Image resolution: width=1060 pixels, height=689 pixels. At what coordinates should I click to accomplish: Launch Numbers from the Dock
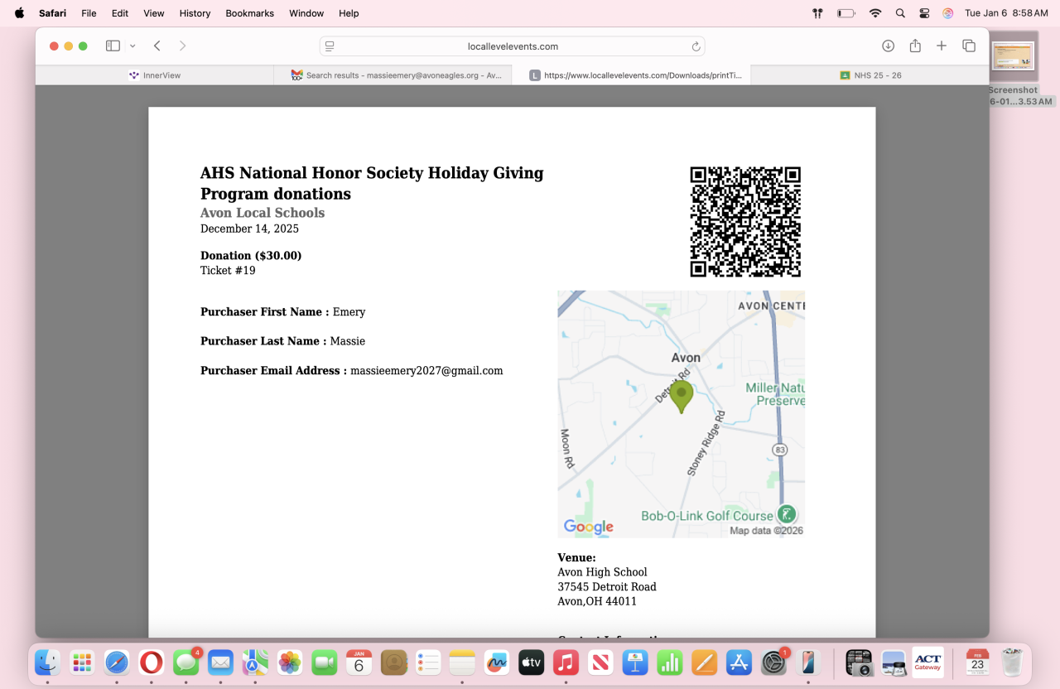tap(669, 662)
